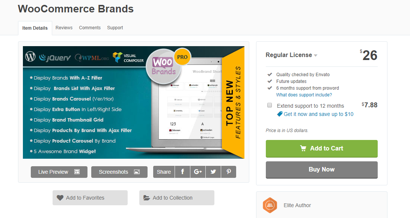Click Future updates text
The image size is (410, 218).
(x=291, y=81)
